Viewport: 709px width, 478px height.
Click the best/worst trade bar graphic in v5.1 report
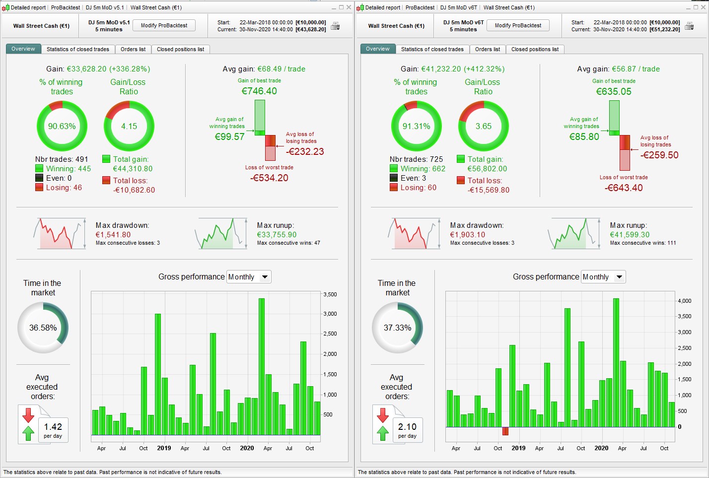click(x=265, y=130)
